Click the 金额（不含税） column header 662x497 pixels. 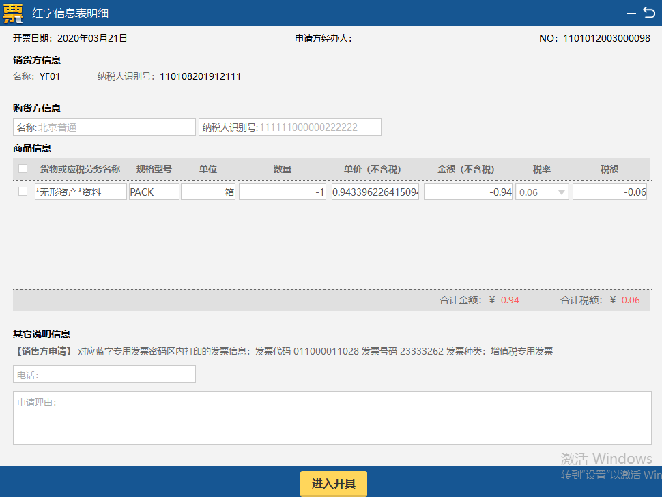[x=465, y=169]
